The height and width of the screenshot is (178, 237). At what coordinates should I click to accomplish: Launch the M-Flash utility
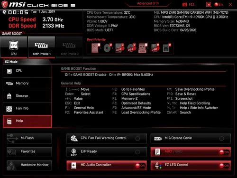pyautogui.click(x=29, y=138)
